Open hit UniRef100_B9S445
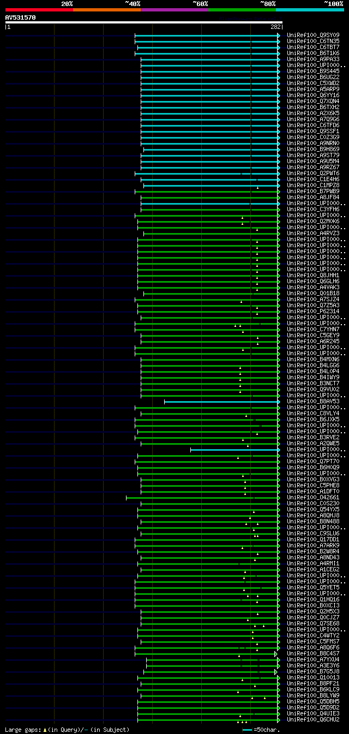The width and height of the screenshot is (349, 734). [313, 71]
